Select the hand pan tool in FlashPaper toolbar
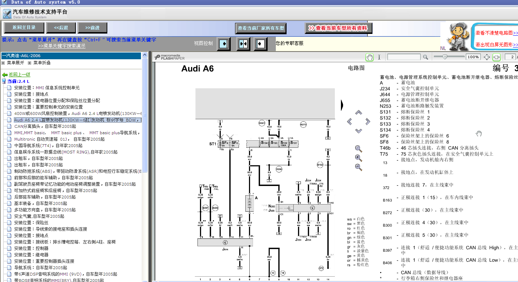The height and width of the screenshot is (282, 518). point(370,57)
